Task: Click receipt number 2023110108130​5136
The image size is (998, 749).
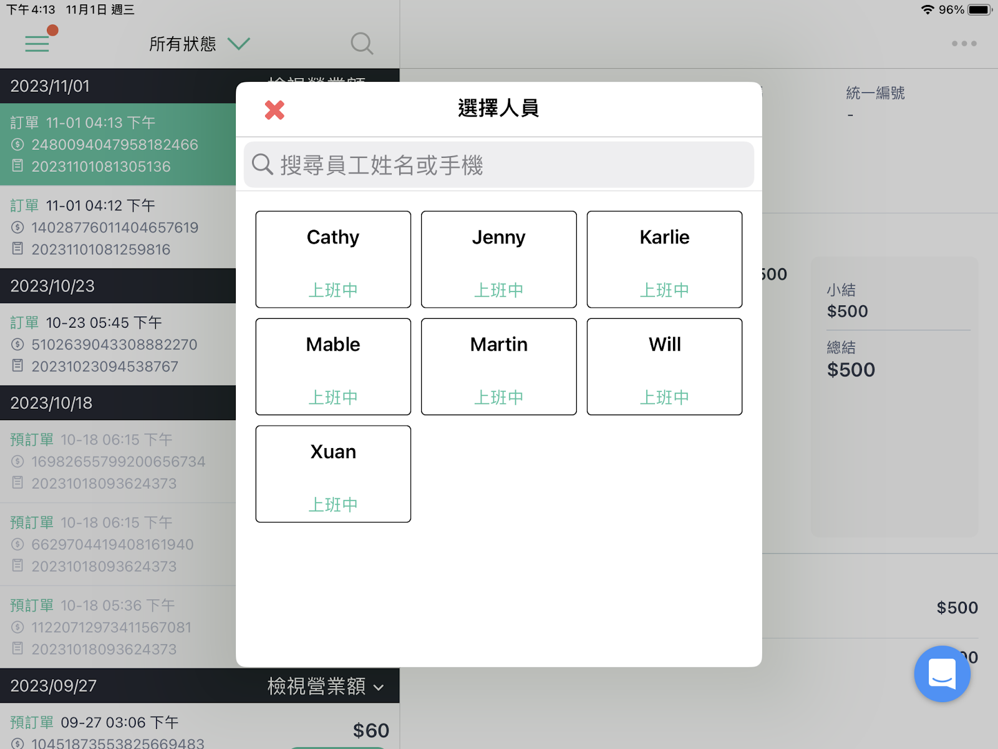Action: coord(101,167)
